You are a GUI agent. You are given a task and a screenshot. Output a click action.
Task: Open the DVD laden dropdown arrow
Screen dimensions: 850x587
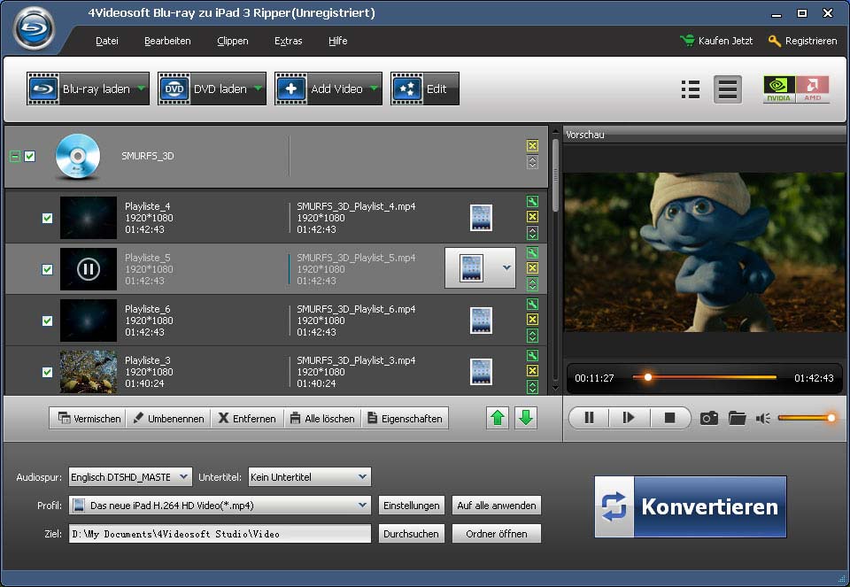pyautogui.click(x=258, y=89)
